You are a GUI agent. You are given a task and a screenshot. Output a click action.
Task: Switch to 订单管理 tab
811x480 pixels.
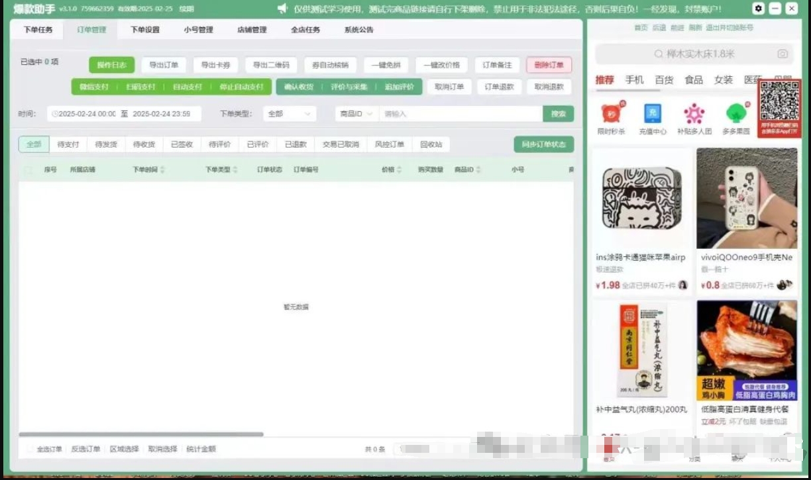pyautogui.click(x=91, y=30)
